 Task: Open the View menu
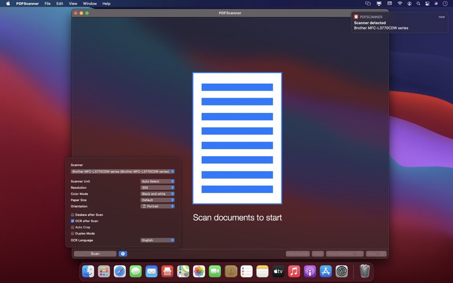pyautogui.click(x=73, y=3)
